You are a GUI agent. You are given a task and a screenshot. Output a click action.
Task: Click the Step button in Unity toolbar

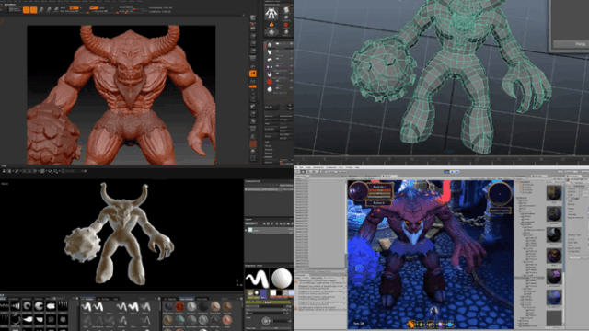[x=457, y=172]
